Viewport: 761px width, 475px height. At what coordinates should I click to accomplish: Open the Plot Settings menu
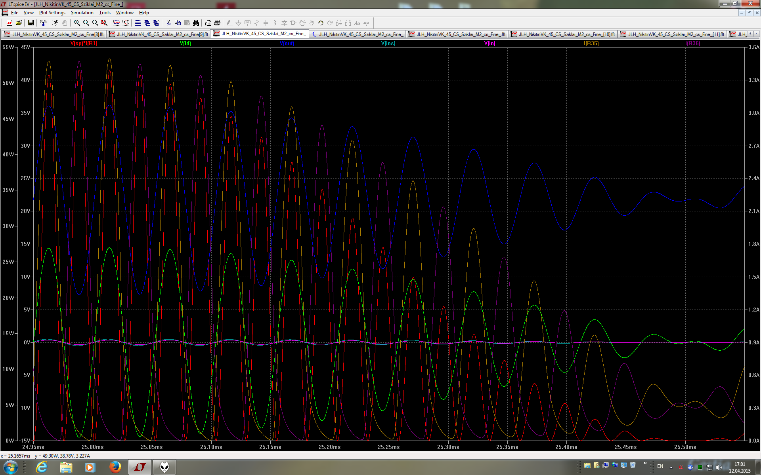tap(52, 13)
